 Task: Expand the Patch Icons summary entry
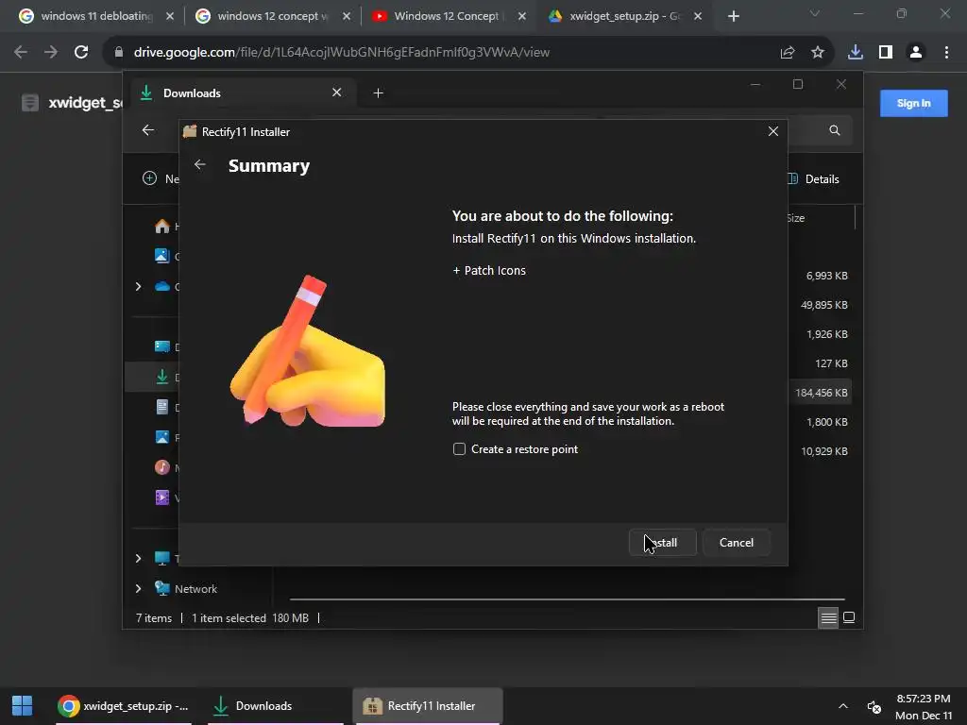(x=489, y=270)
